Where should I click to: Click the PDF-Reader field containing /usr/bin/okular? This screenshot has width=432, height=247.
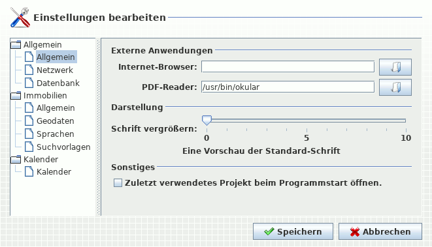(288, 87)
